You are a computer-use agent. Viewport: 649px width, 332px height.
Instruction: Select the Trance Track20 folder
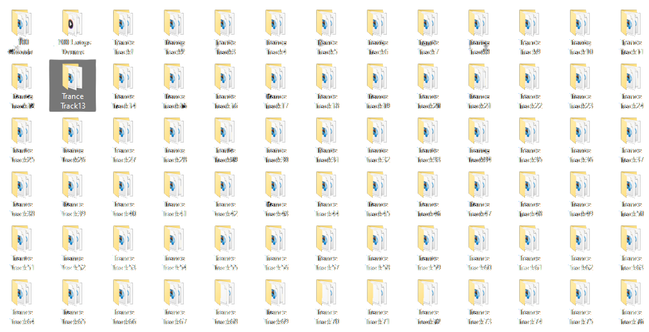(428, 78)
